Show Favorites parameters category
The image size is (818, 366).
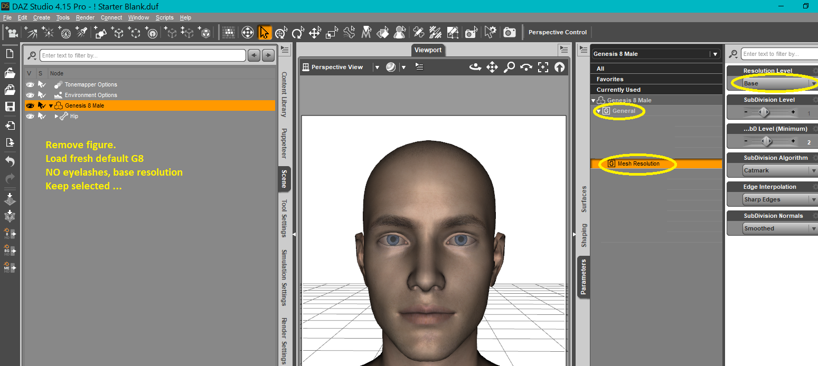point(656,79)
